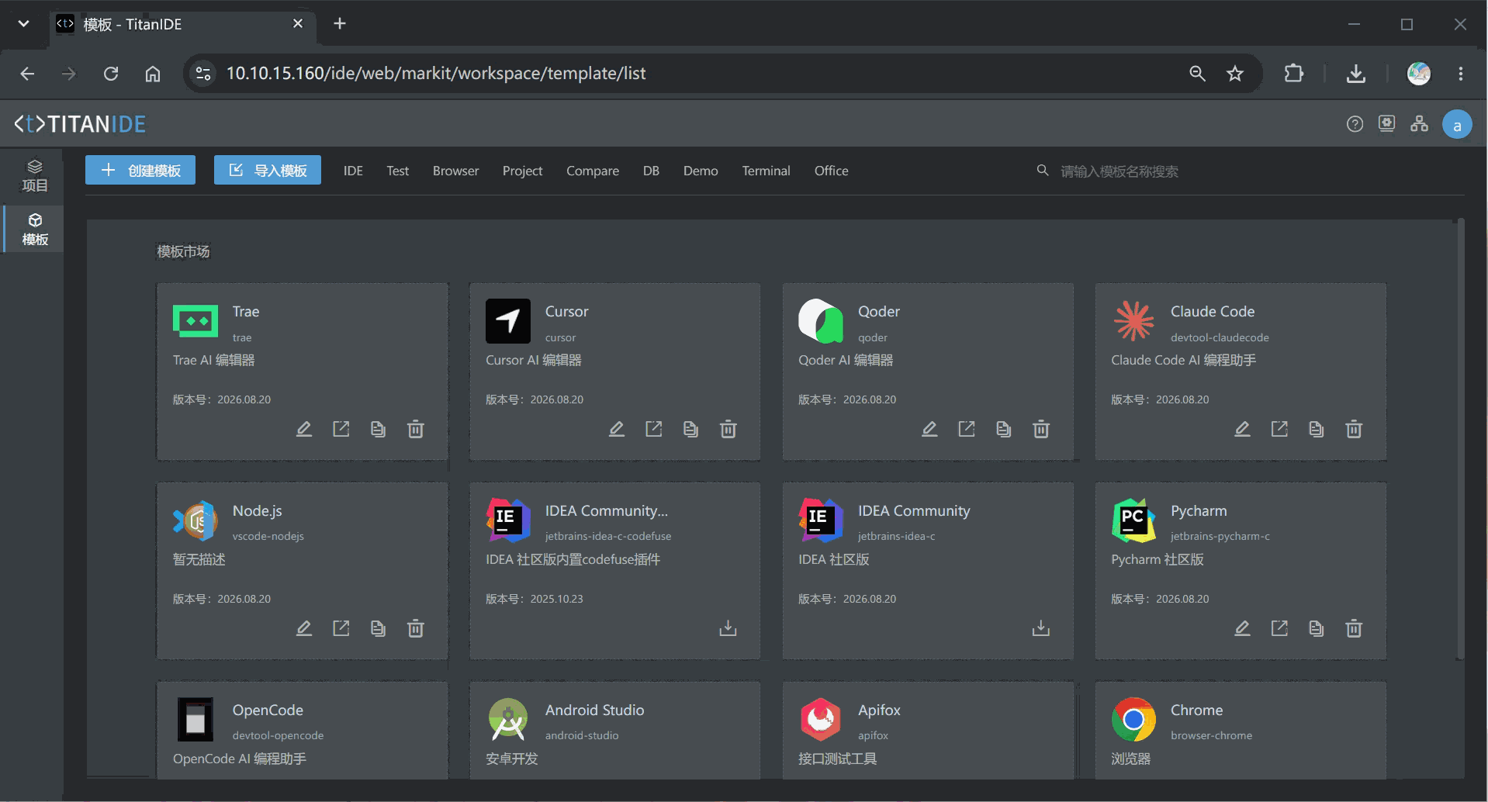Download the IDEA Community codefuse template
Viewport: 1488px width, 802px height.
728,628
